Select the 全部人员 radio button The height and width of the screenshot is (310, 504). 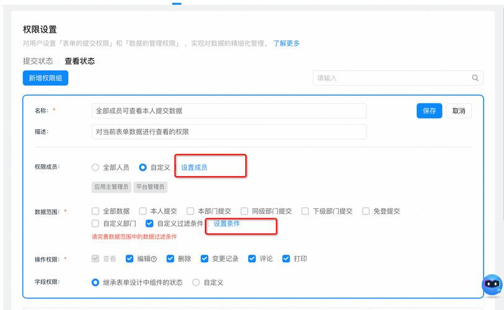(x=95, y=167)
